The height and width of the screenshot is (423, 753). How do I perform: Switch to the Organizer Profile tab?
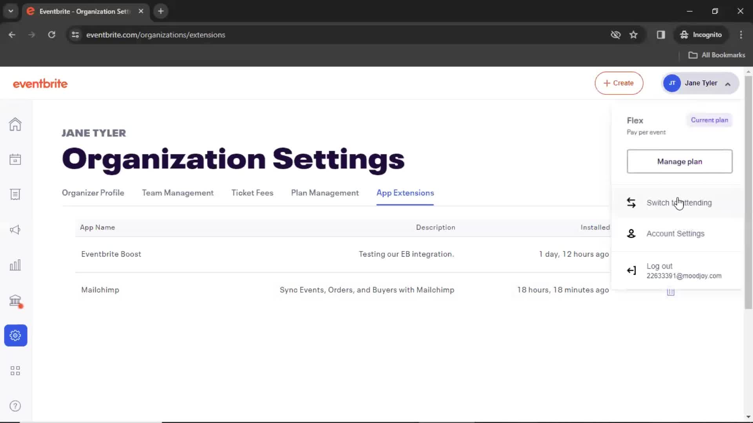click(x=93, y=193)
